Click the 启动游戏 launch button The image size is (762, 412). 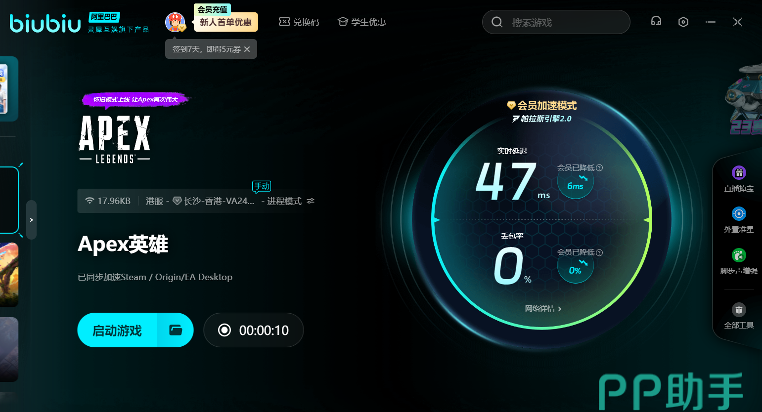click(117, 330)
